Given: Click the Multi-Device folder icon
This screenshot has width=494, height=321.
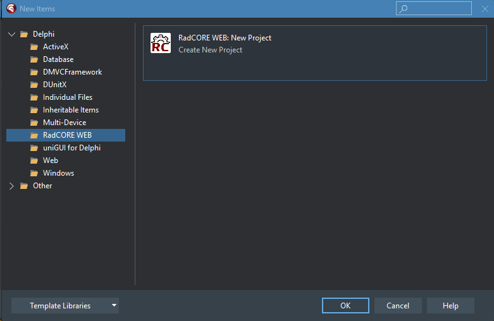Looking at the screenshot, I should point(34,123).
